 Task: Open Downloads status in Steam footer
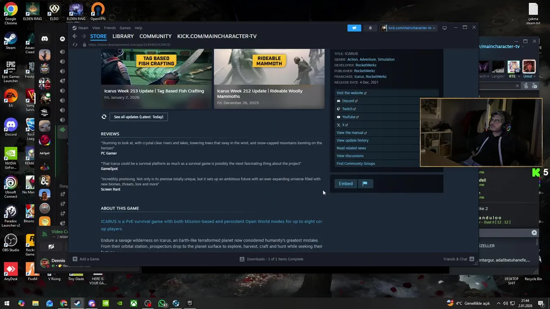click(272, 259)
